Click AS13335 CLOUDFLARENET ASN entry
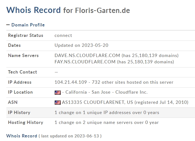The image size is (195, 141). pyautogui.click(x=97, y=102)
